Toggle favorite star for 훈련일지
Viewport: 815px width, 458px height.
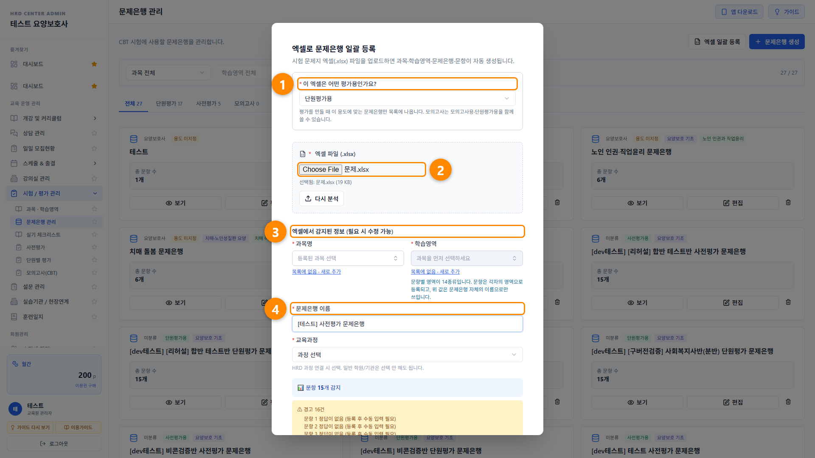coord(94,317)
